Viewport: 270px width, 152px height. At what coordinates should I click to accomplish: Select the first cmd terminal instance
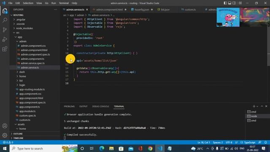(257, 112)
